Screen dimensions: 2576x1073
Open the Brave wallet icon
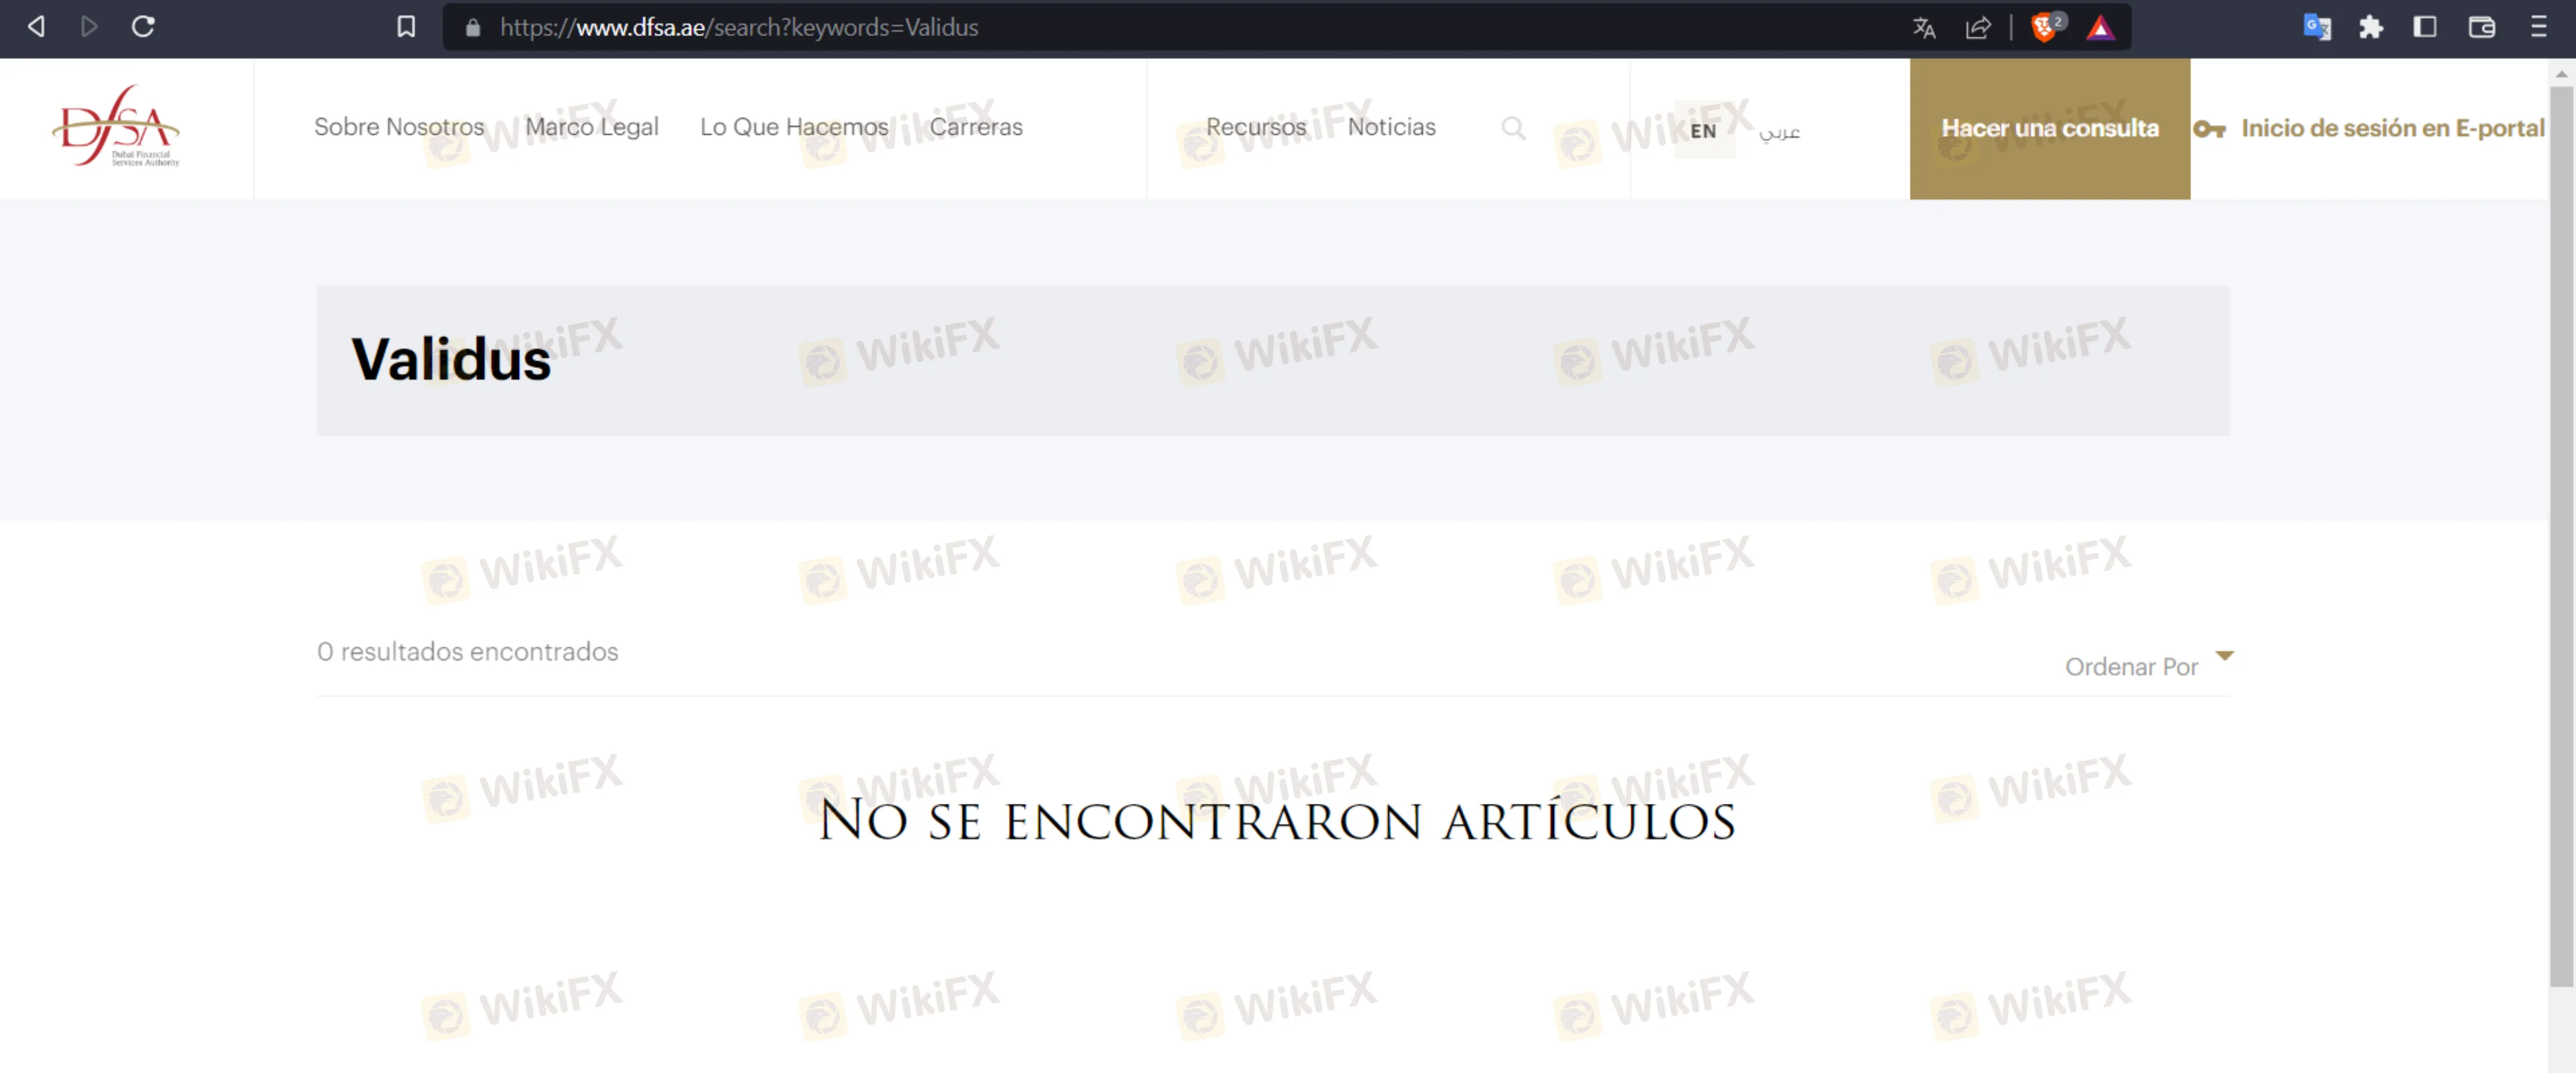2481,27
